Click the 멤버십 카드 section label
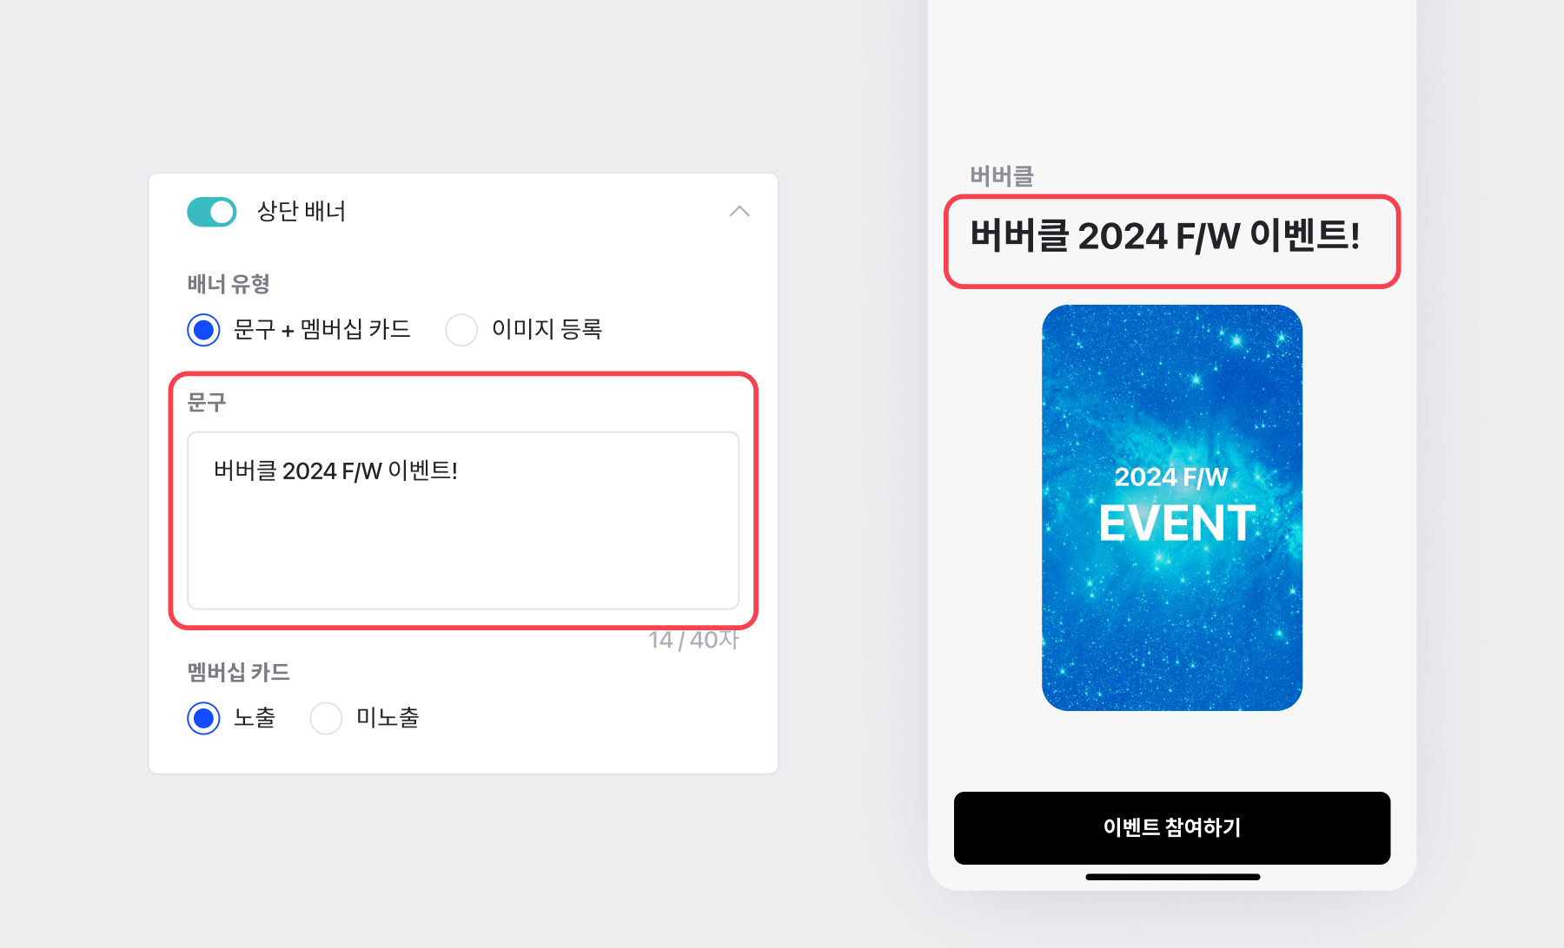Image resolution: width=1564 pixels, height=948 pixels. (238, 672)
